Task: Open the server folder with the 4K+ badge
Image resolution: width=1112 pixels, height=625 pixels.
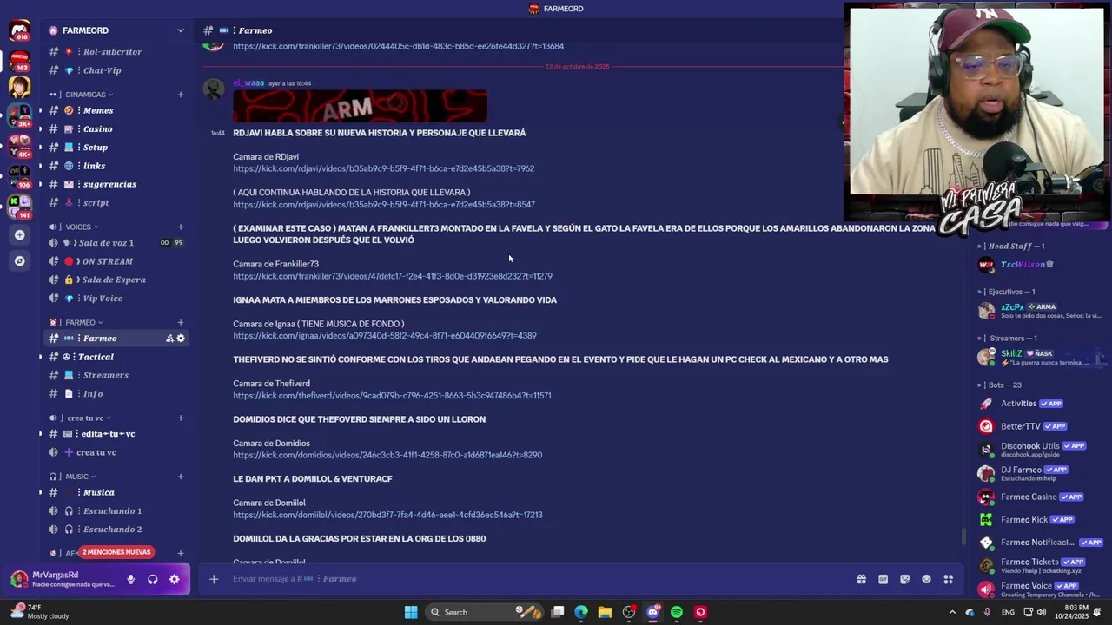Action: tap(19, 147)
